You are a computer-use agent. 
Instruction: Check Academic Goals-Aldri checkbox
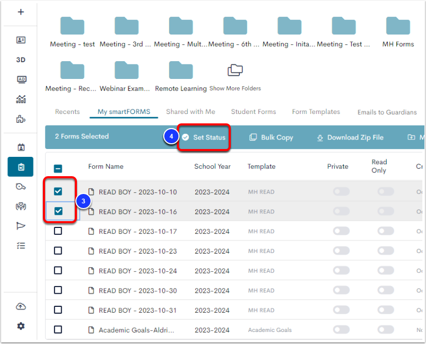[x=58, y=329]
